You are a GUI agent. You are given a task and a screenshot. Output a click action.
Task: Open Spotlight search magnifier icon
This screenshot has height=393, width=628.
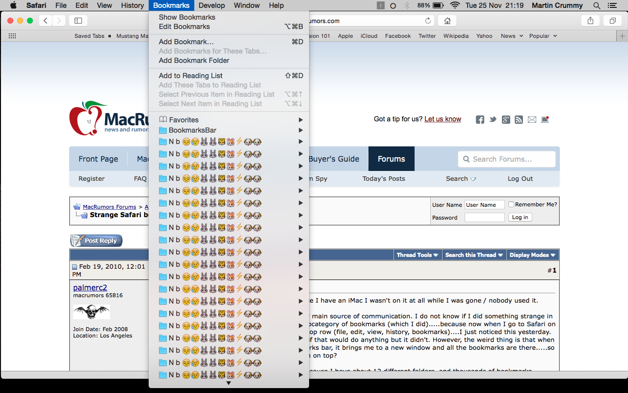(597, 5)
